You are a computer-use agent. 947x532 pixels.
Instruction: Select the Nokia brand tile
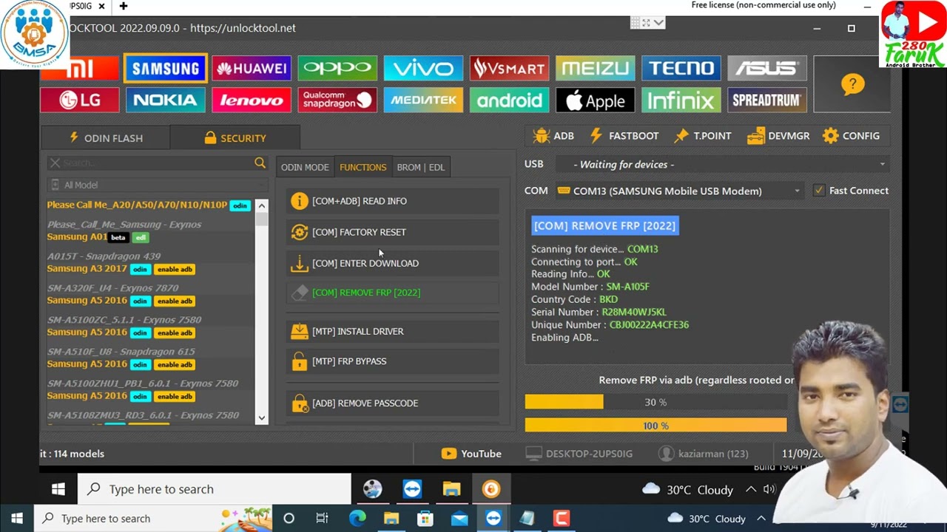[166, 100]
